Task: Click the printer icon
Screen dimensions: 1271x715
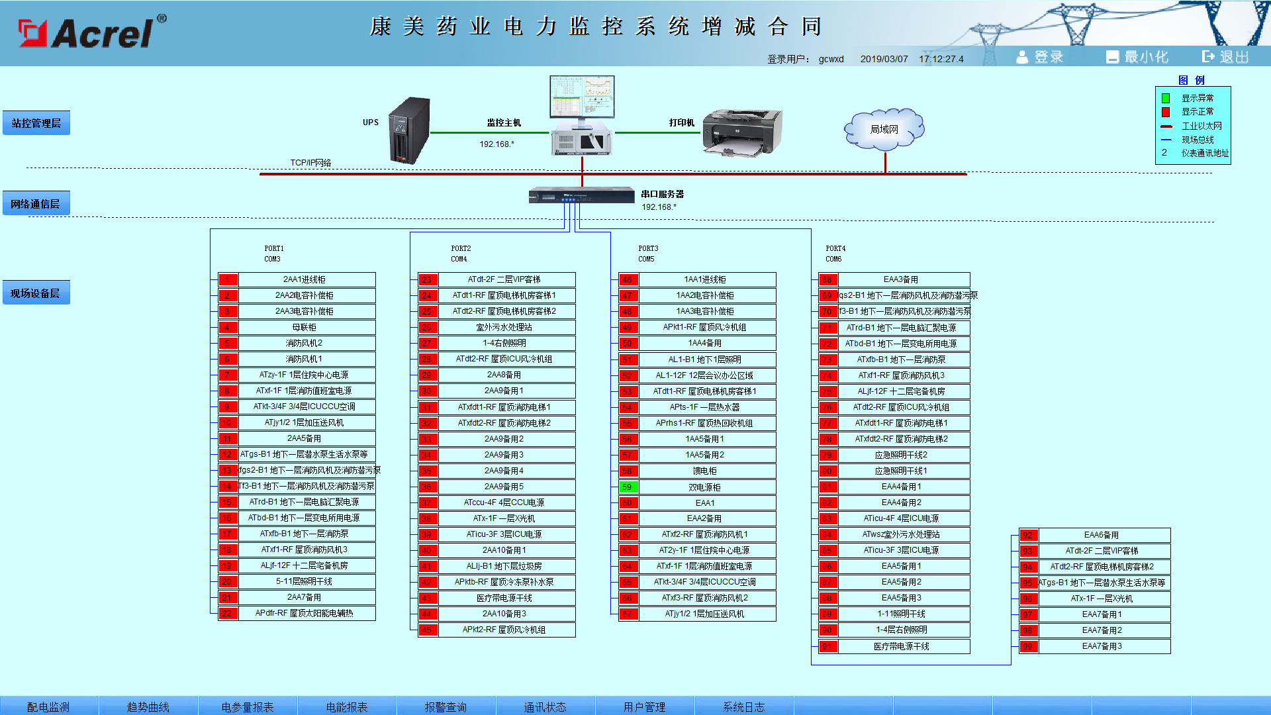Action: pyautogui.click(x=742, y=132)
